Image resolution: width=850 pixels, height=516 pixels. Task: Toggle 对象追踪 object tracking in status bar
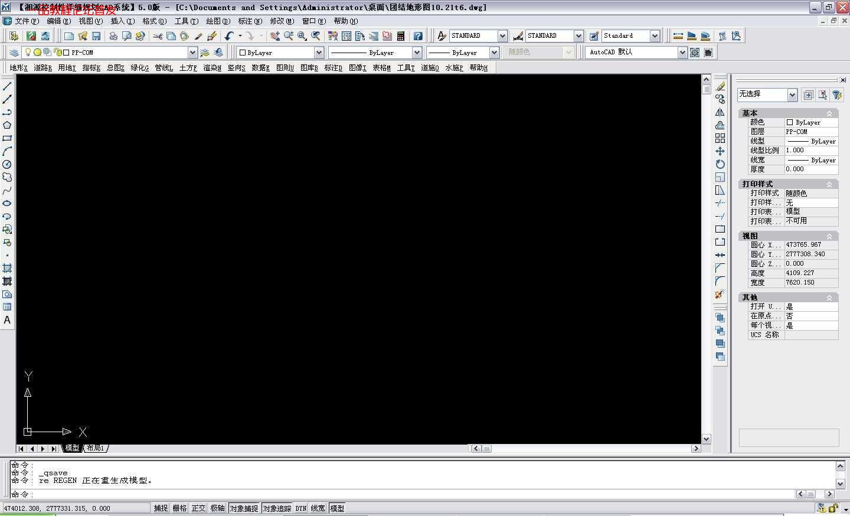point(277,508)
